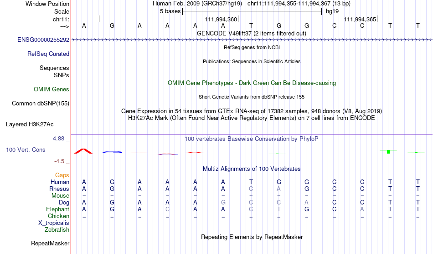
Task: Select the X_tropicalis species label
Action: [x=54, y=223]
